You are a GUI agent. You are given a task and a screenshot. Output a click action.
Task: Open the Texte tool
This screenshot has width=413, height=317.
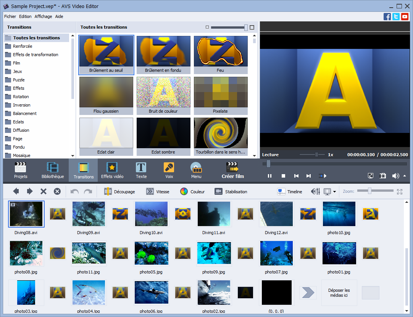[141, 170]
